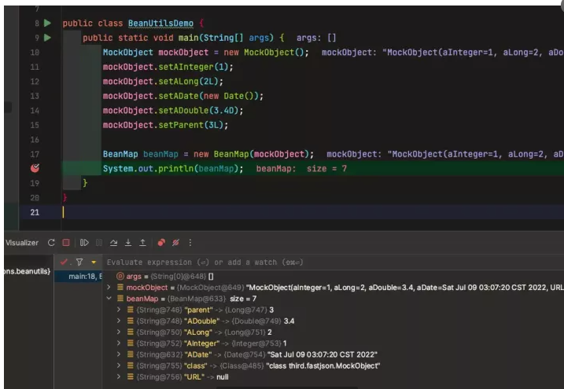Resume program execution

[84, 243]
